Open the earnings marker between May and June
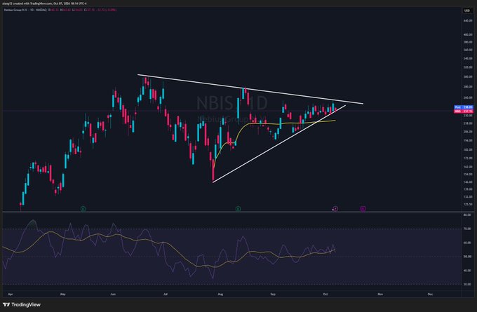The height and width of the screenshot is (312, 477). [x=83, y=209]
